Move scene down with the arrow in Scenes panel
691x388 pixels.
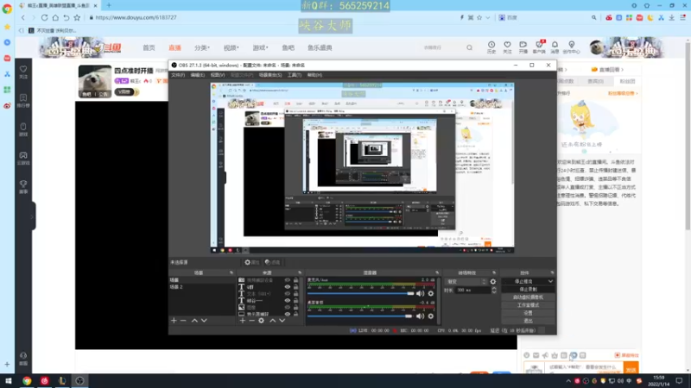(204, 321)
